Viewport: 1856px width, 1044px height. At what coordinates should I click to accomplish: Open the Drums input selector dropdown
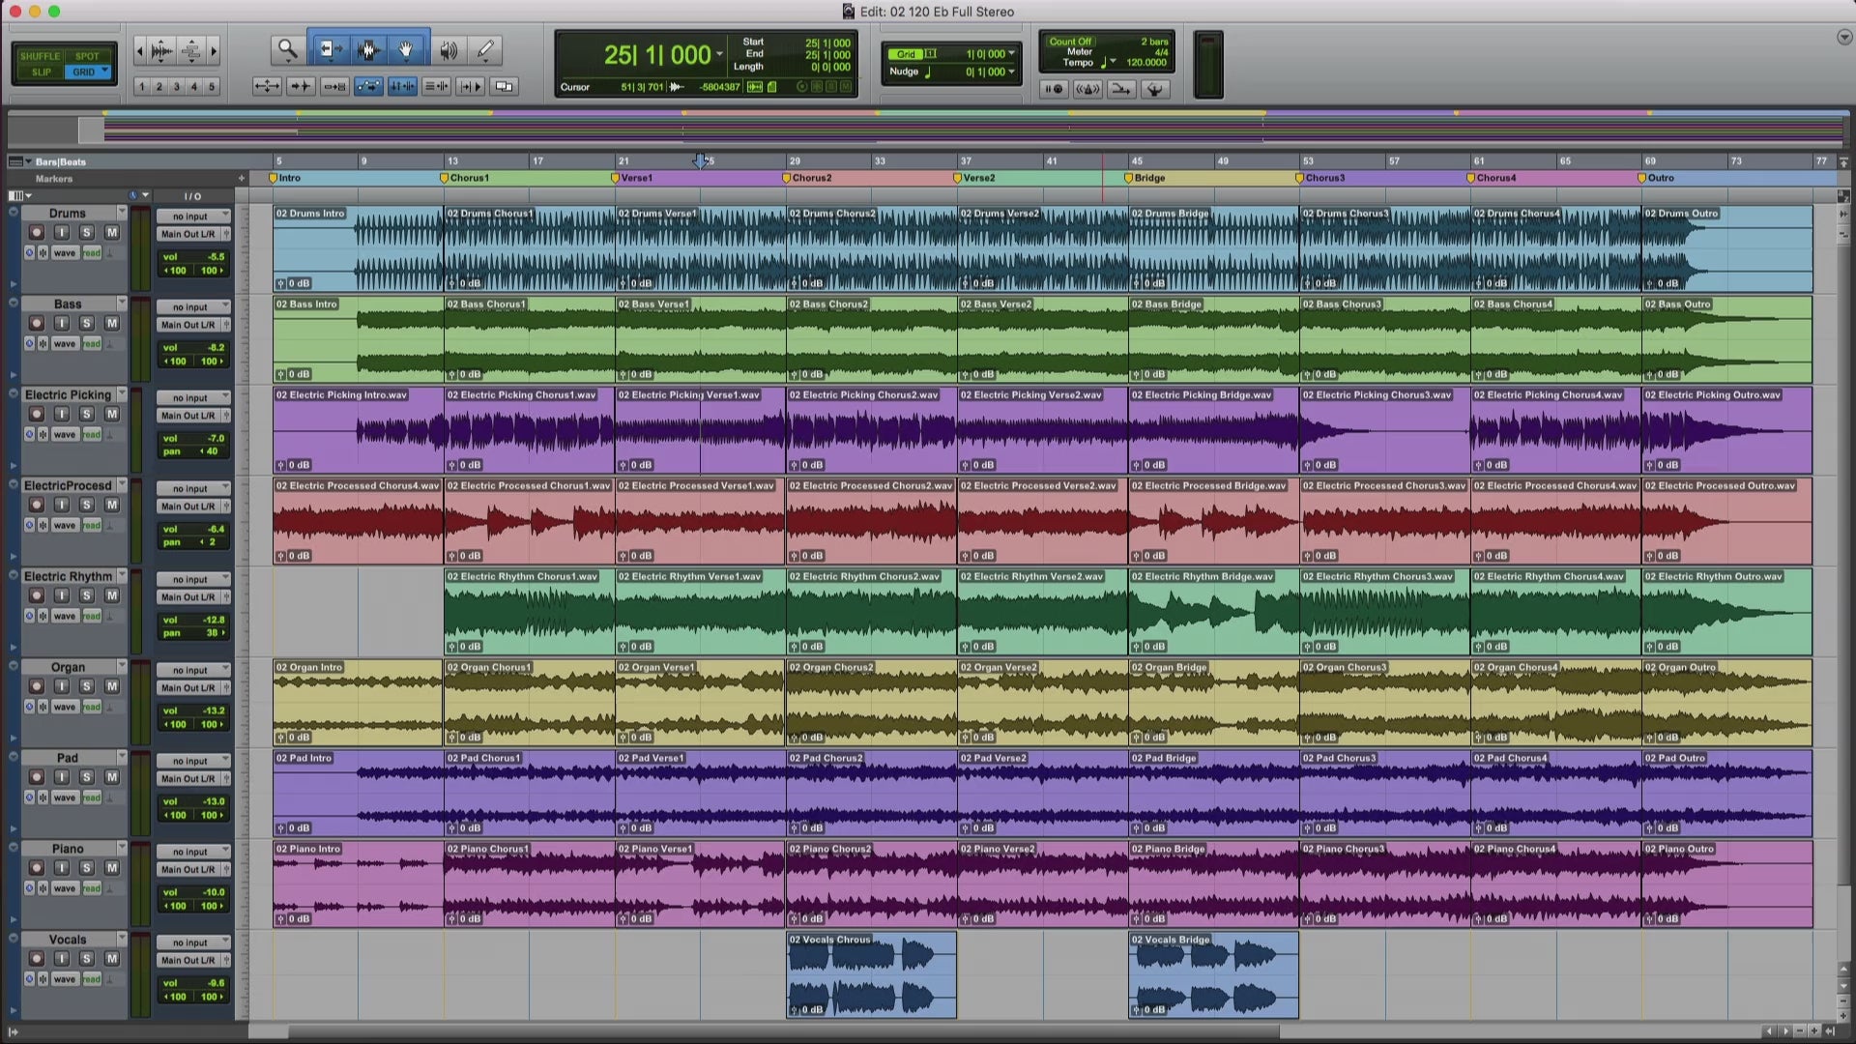click(194, 217)
